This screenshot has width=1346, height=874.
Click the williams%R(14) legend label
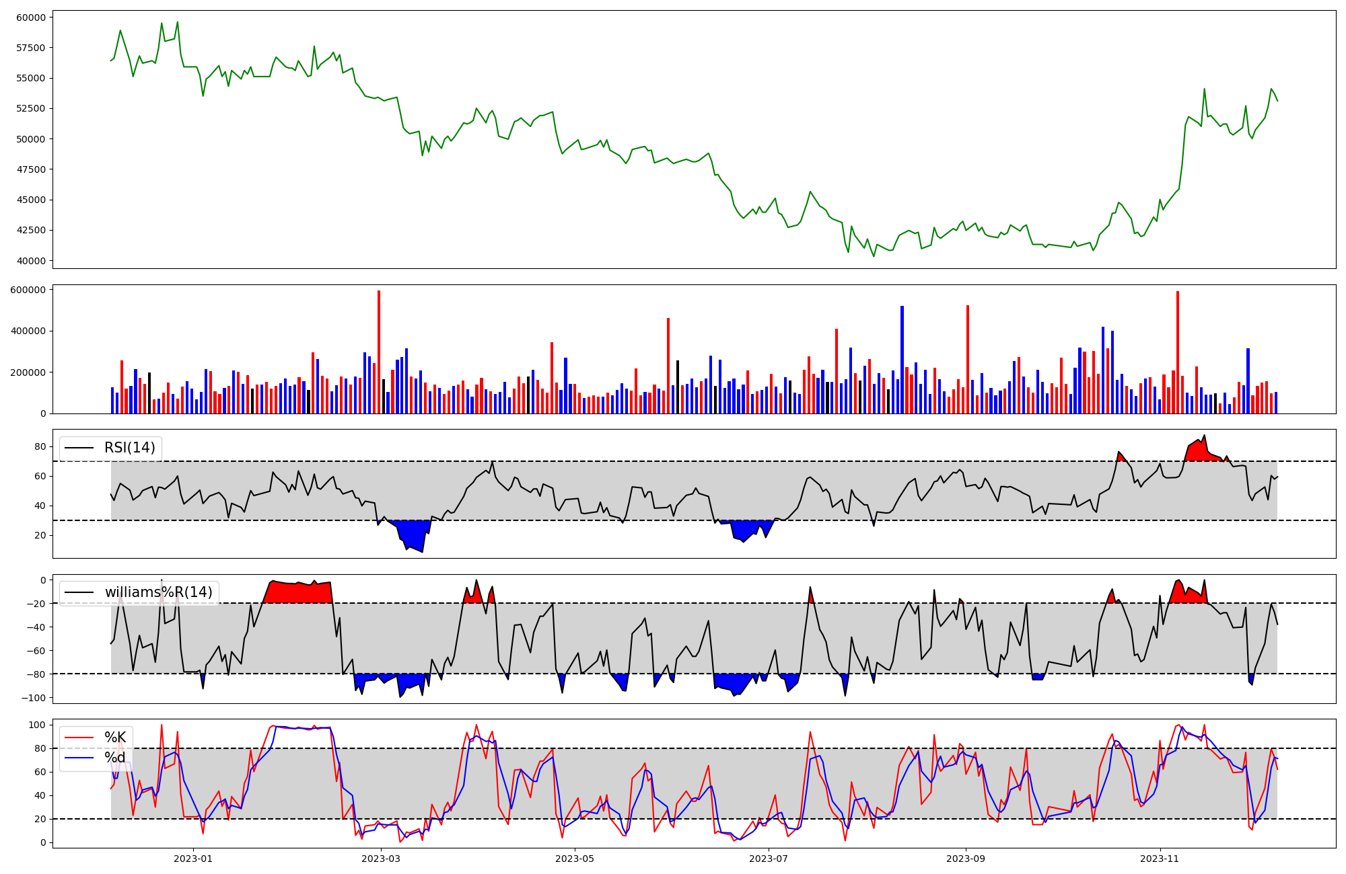[158, 592]
